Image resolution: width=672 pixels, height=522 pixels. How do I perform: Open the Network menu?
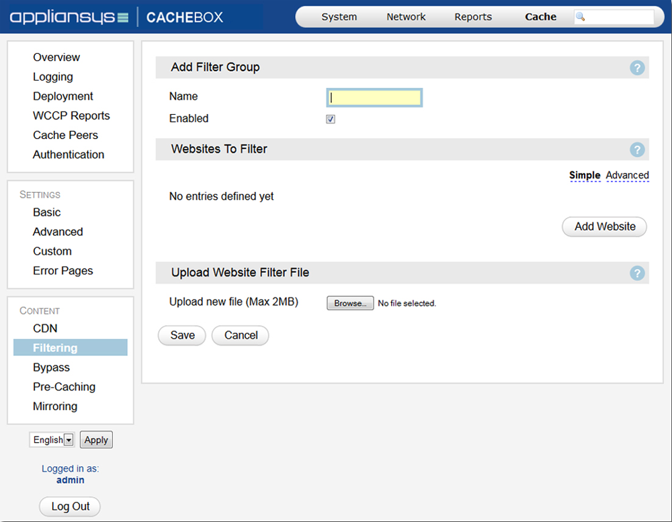[x=406, y=17]
